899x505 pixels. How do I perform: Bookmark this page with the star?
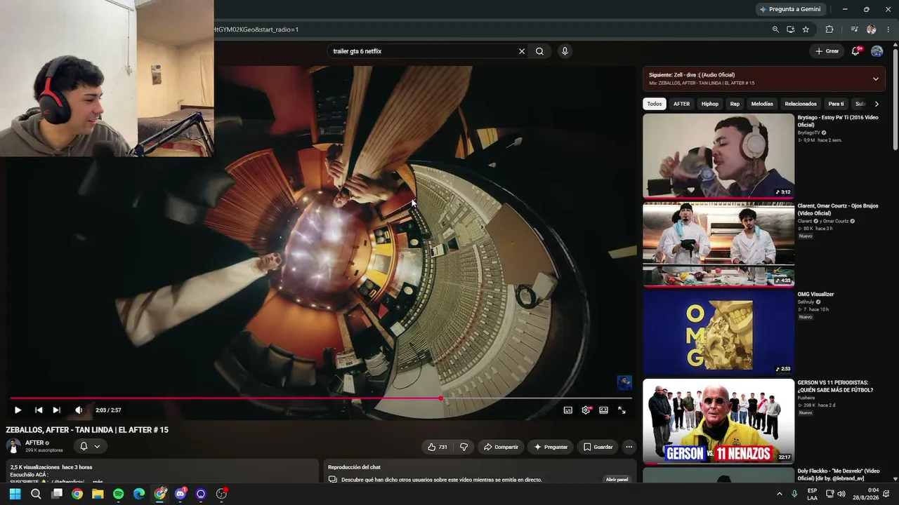tap(806, 29)
